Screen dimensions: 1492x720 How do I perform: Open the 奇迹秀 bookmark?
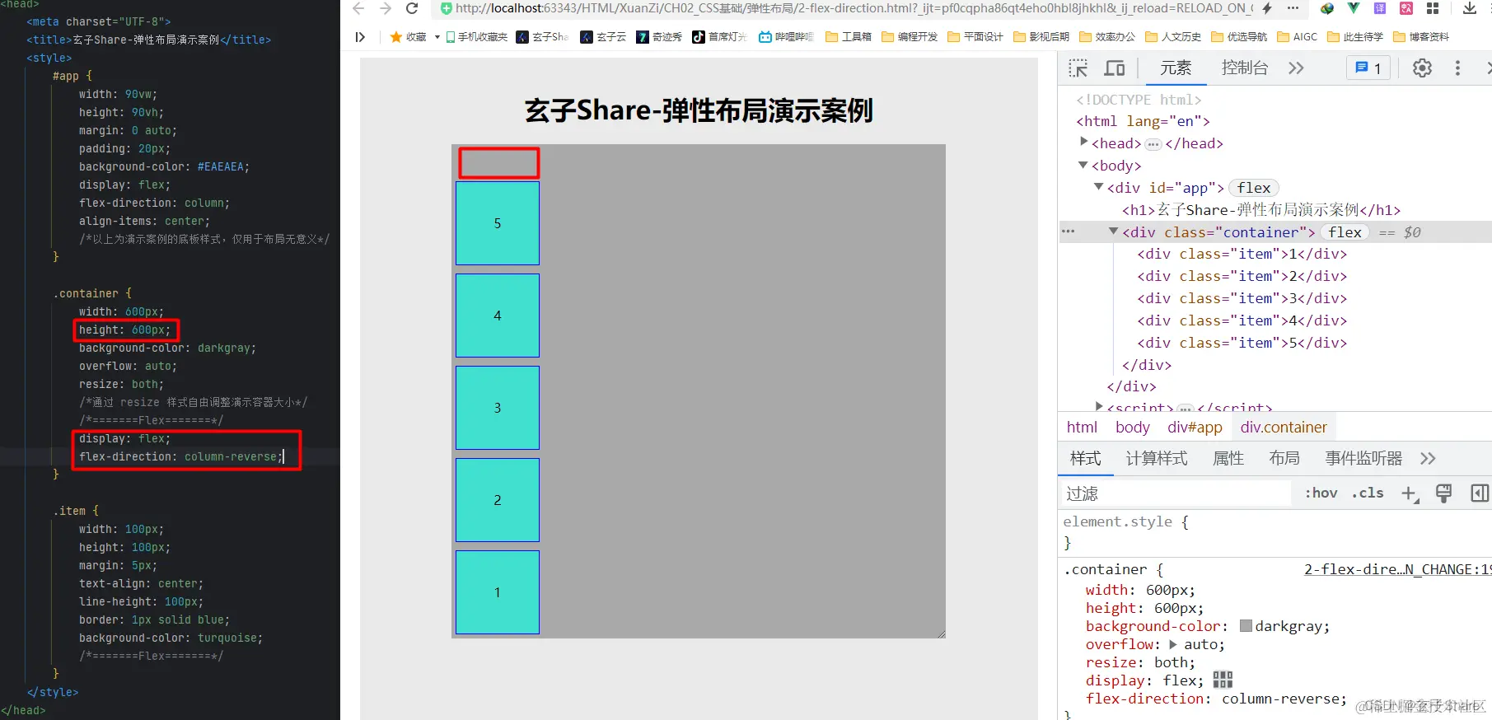click(x=659, y=37)
